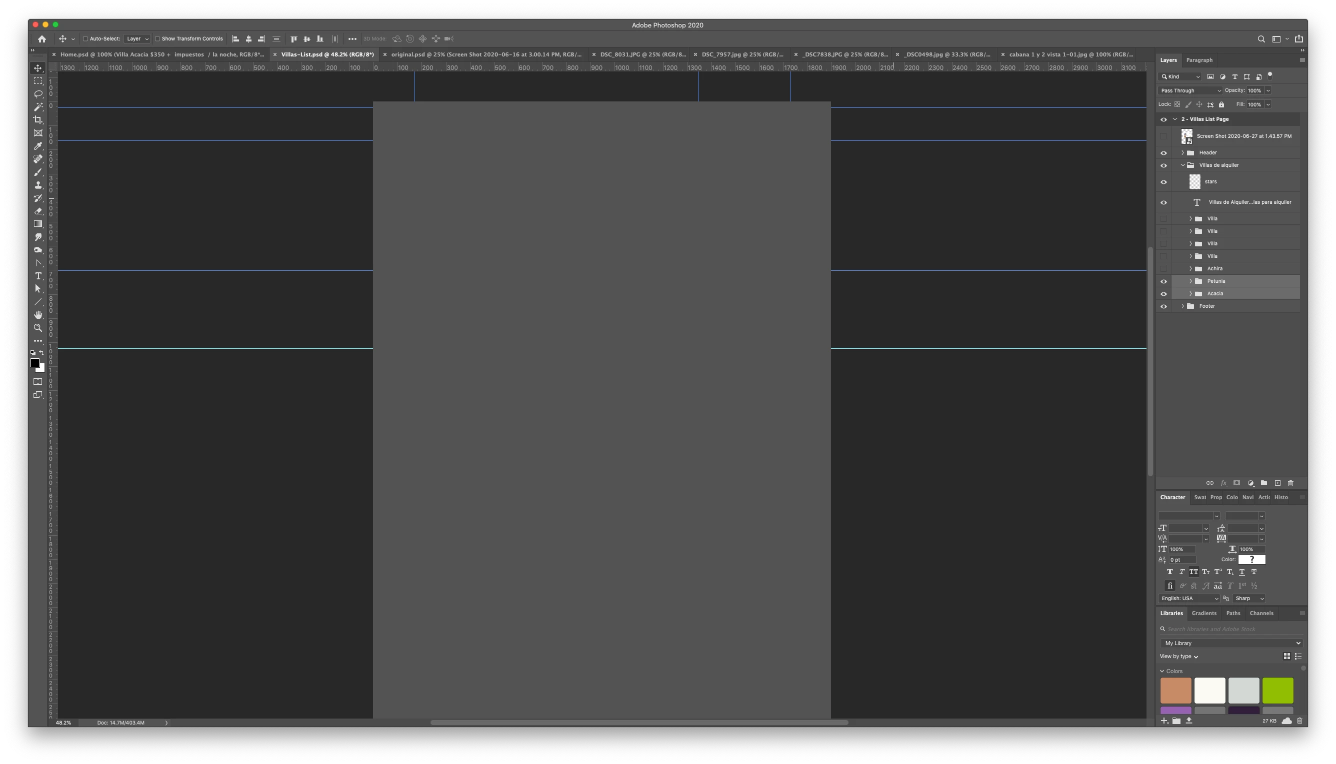Open the Gradients tab

(1203, 614)
